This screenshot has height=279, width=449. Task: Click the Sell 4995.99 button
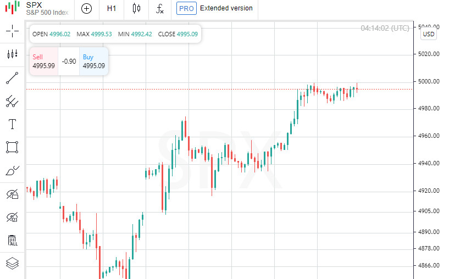[43, 62]
